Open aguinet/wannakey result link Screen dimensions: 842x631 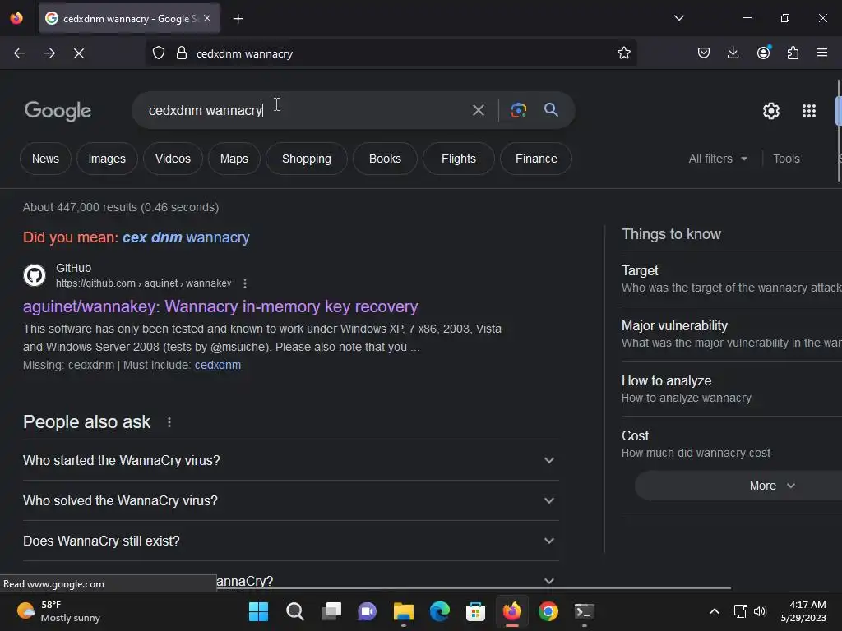tap(220, 306)
